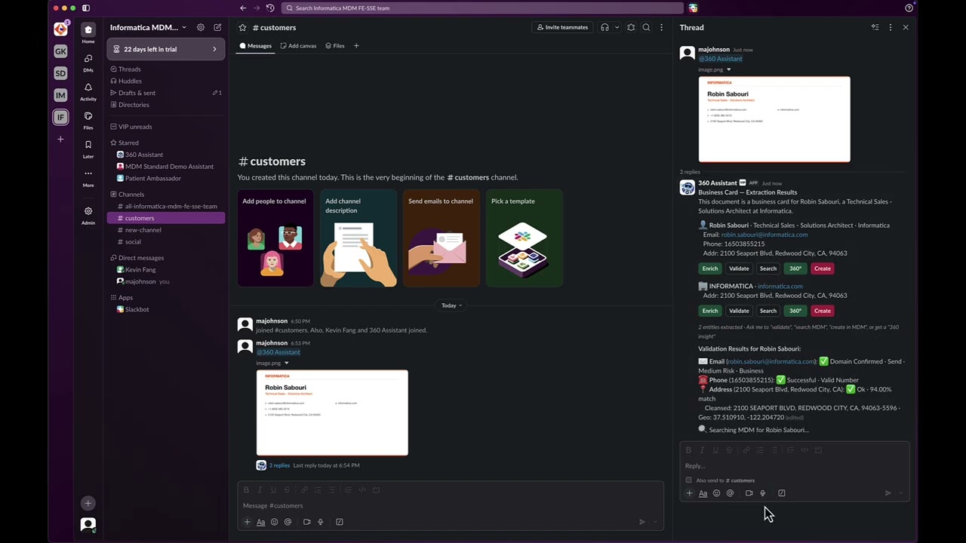Star the customers channel
This screenshot has width=966, height=543.
click(x=243, y=27)
